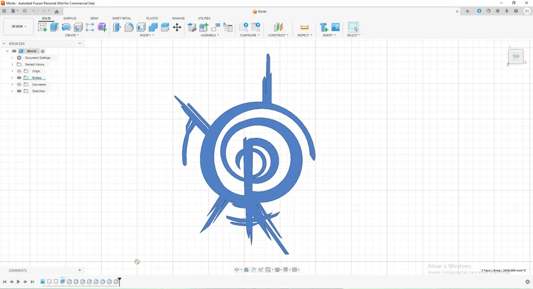Toggle visibility of the Canvases folder
533x289 pixels.
(x=19, y=84)
